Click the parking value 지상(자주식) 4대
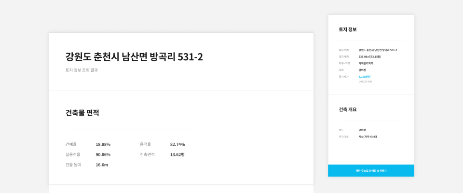The width and height of the screenshot is (463, 193). pyautogui.click(x=368, y=137)
